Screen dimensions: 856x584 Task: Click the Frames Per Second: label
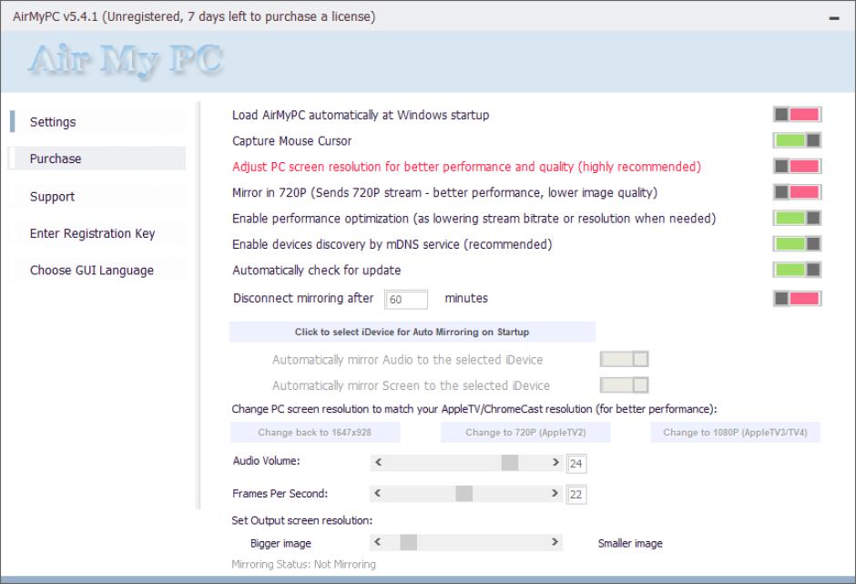coord(280,493)
